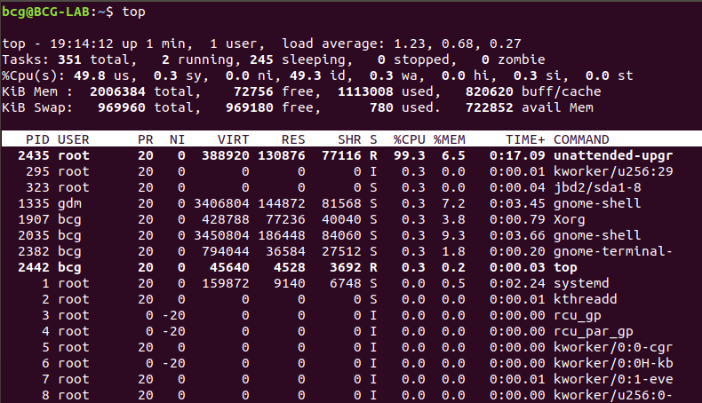Screen dimensions: 702x403
Task: Click the 722852 avail Mem value
Action: click(490, 107)
